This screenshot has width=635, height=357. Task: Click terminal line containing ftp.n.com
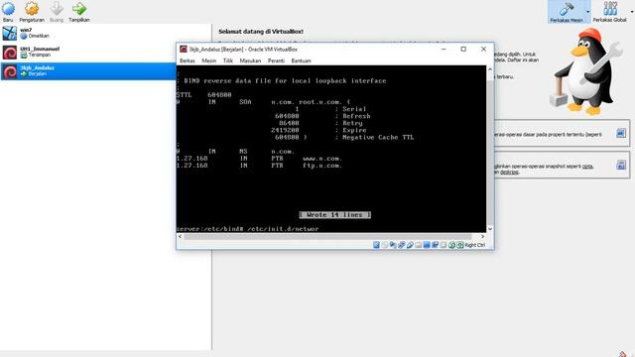point(259,166)
